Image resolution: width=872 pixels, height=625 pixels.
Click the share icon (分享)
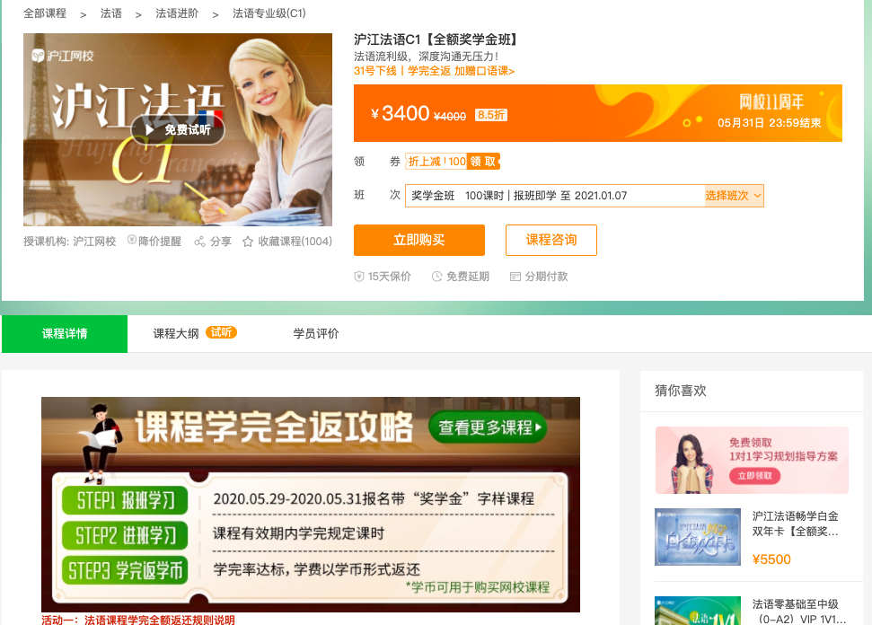200,242
